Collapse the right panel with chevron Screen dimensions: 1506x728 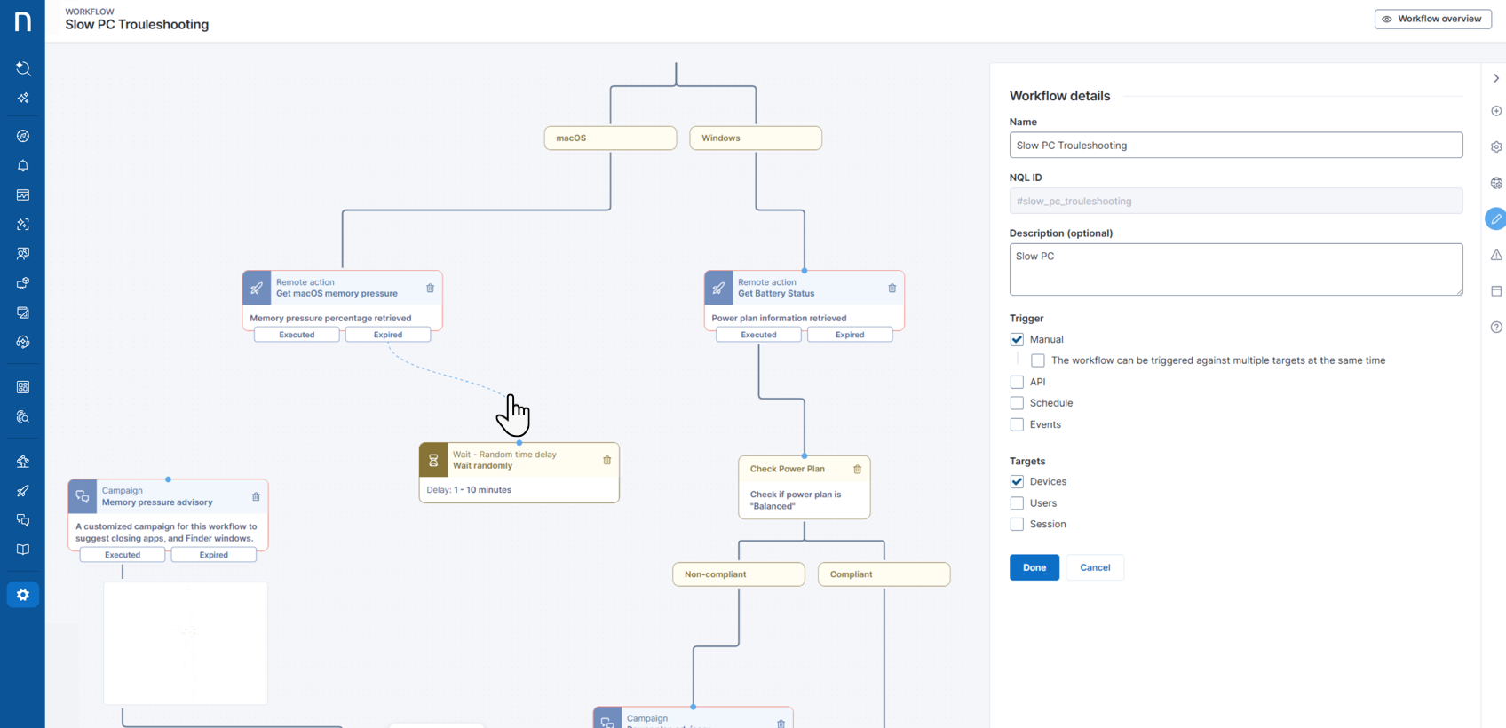pos(1495,79)
